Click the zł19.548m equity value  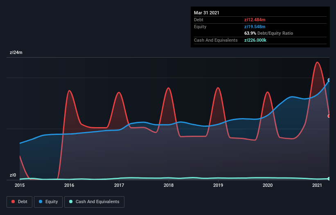coord(255,27)
